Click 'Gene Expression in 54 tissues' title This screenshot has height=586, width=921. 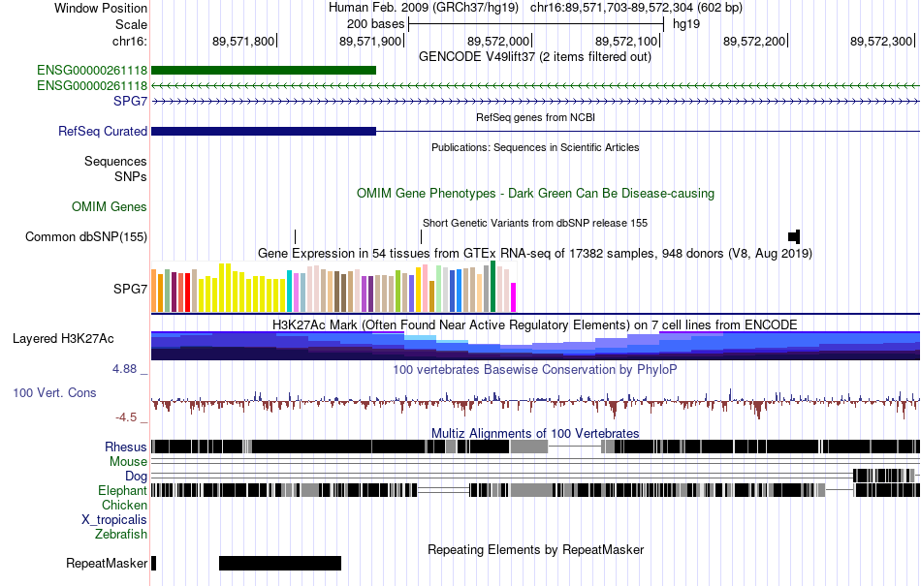coord(535,254)
